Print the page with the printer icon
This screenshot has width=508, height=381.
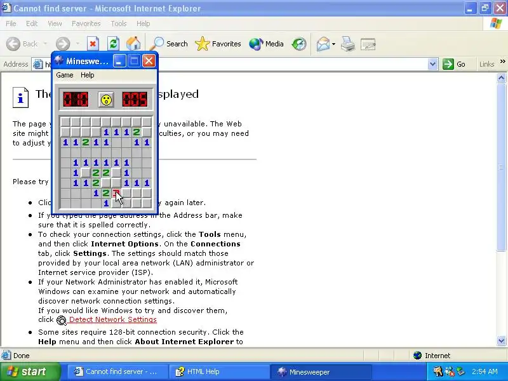347,44
